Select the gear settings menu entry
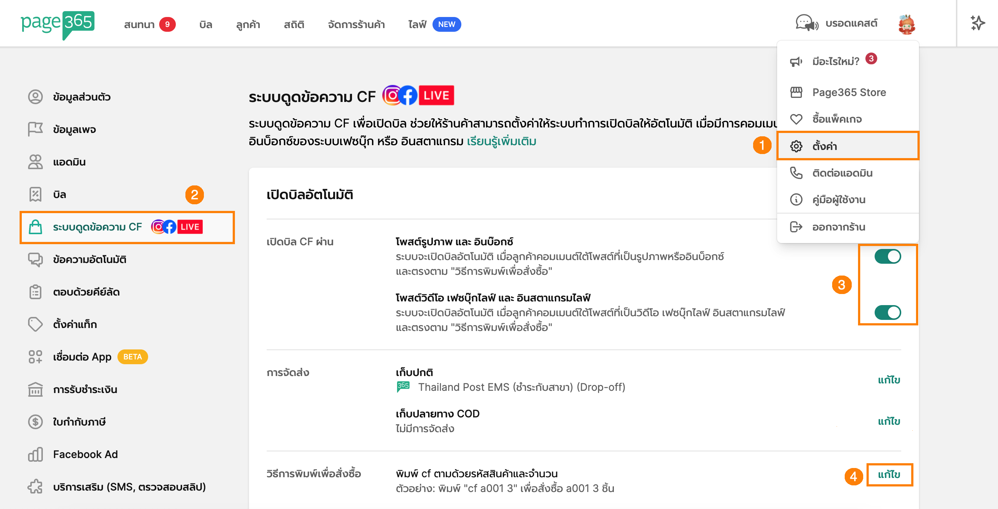This screenshot has width=998, height=509. pos(824,146)
